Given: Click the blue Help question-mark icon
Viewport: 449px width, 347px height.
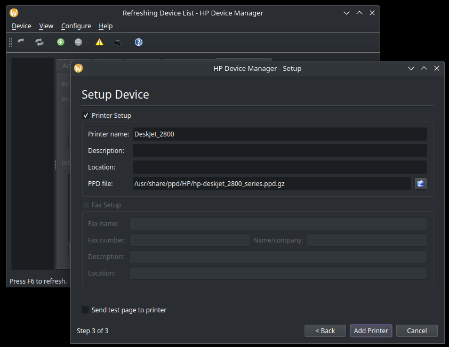Looking at the screenshot, I should tap(139, 42).
